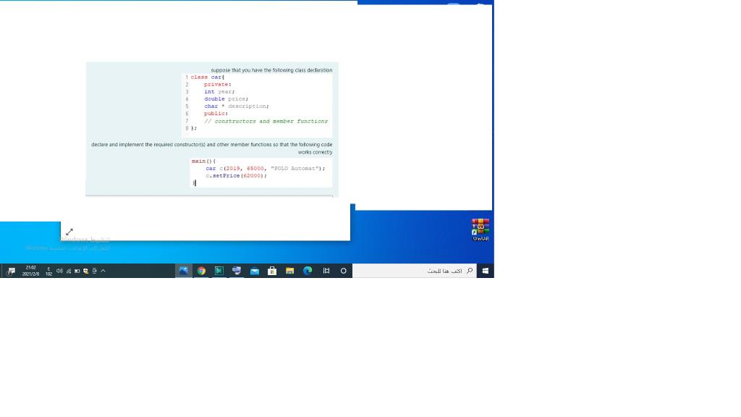
Task: Expand hidden system tray icons
Action: 103,270
